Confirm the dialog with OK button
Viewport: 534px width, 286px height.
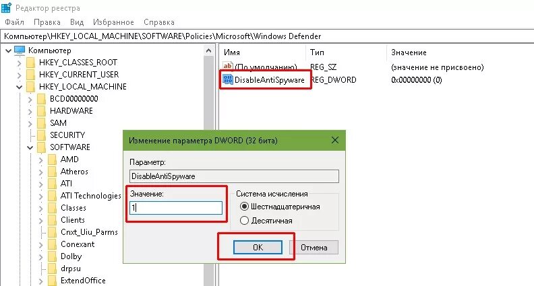(x=258, y=247)
